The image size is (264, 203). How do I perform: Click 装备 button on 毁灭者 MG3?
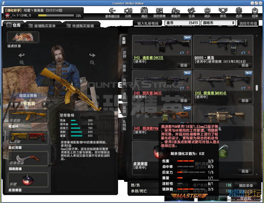tap(184, 101)
